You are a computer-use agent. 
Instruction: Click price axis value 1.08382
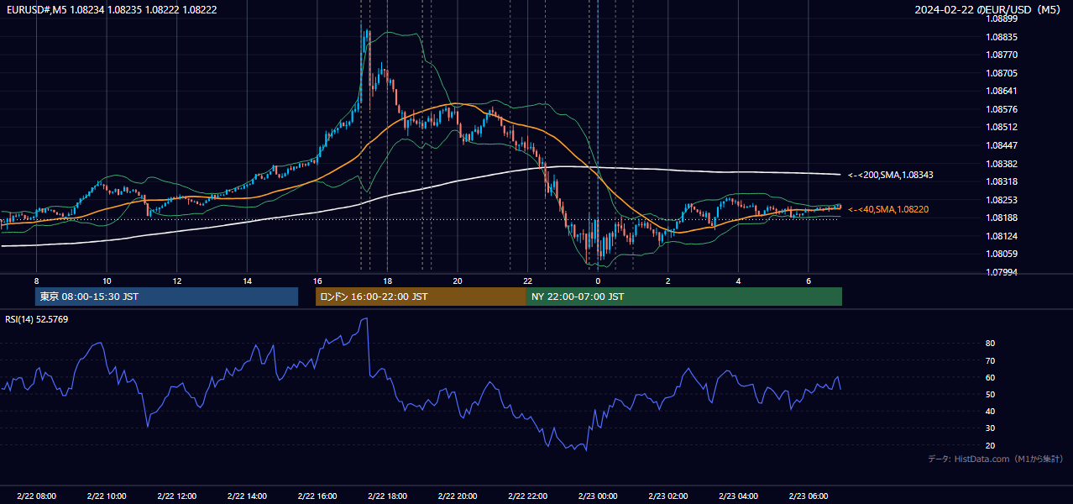click(x=1002, y=164)
